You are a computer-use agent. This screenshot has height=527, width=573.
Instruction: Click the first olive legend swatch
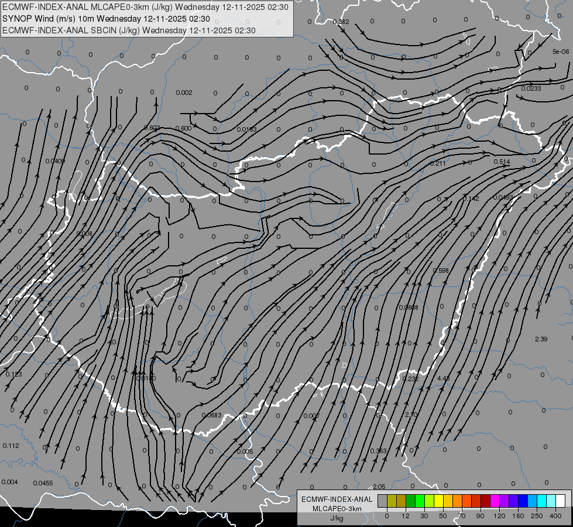392,501
